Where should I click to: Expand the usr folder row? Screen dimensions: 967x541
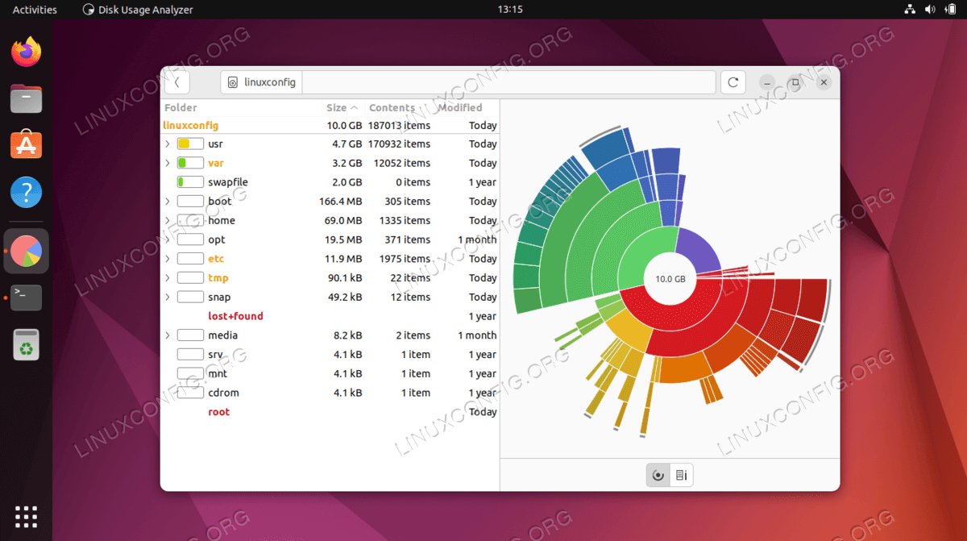(167, 144)
